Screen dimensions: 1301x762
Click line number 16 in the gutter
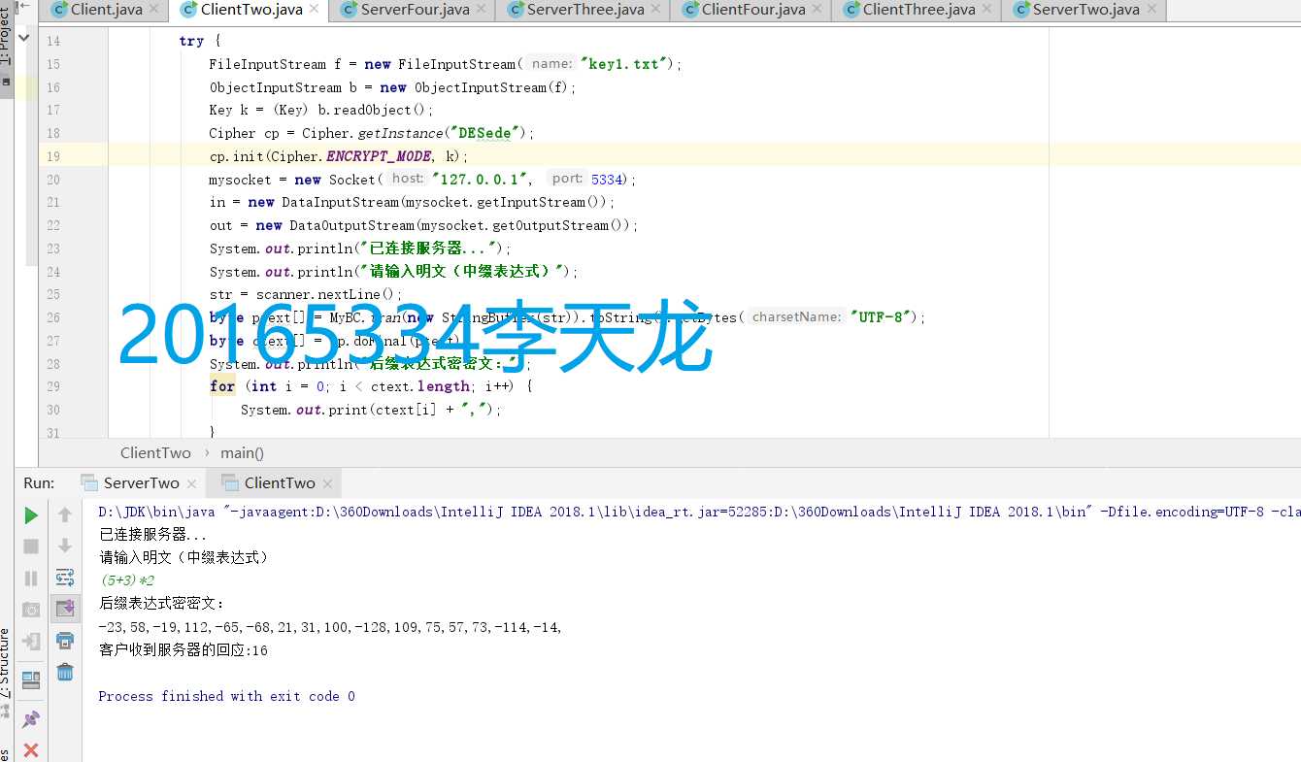[x=52, y=87]
